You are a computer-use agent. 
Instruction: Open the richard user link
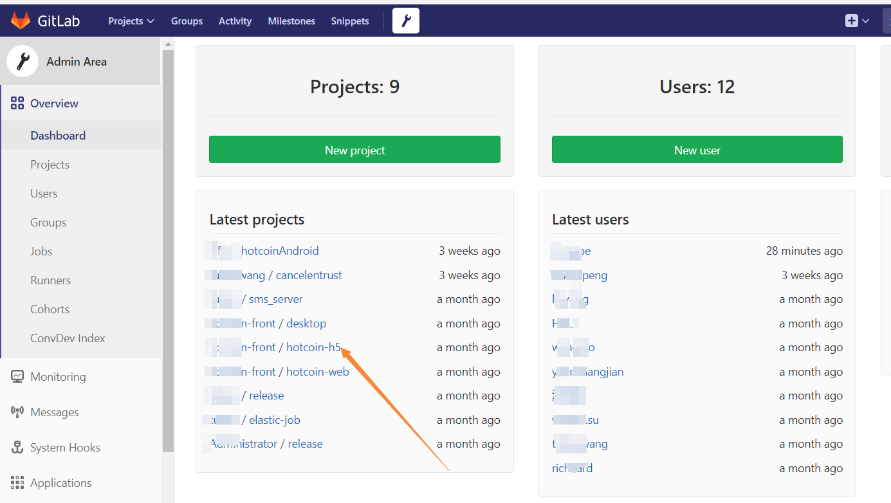[x=572, y=468]
